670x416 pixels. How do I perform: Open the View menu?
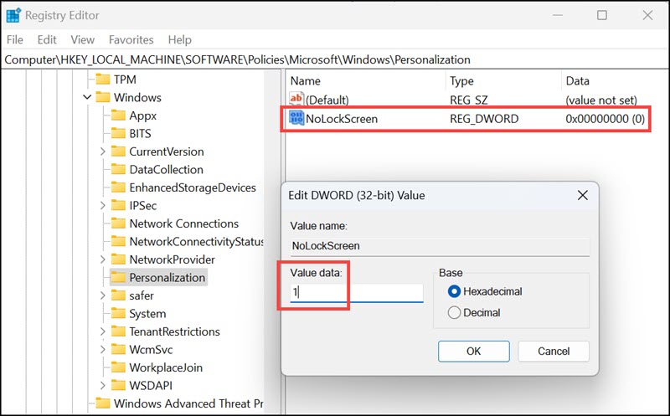tap(82, 39)
